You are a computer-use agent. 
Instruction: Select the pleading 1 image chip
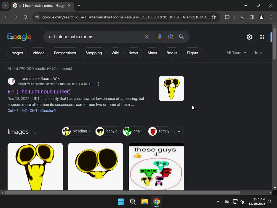(77, 131)
